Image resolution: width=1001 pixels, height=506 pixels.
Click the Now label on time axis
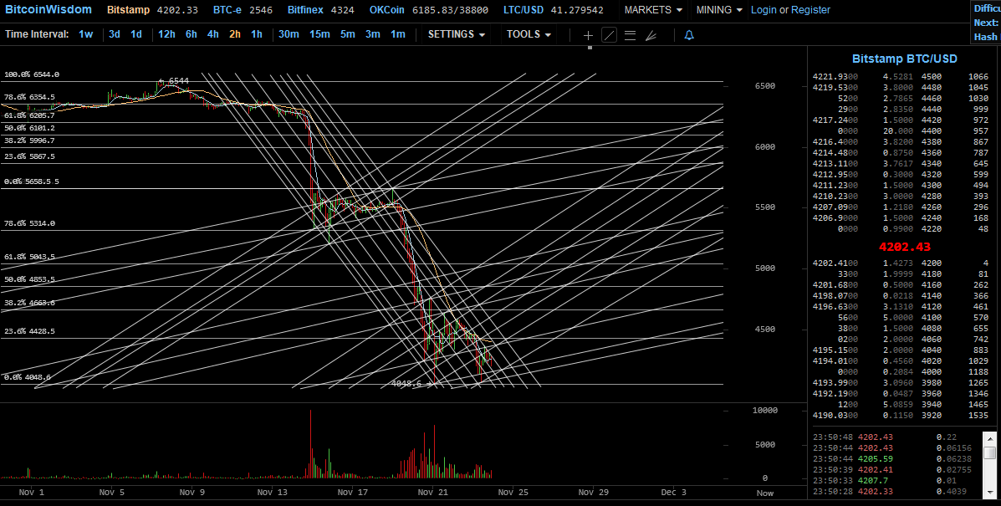(765, 493)
